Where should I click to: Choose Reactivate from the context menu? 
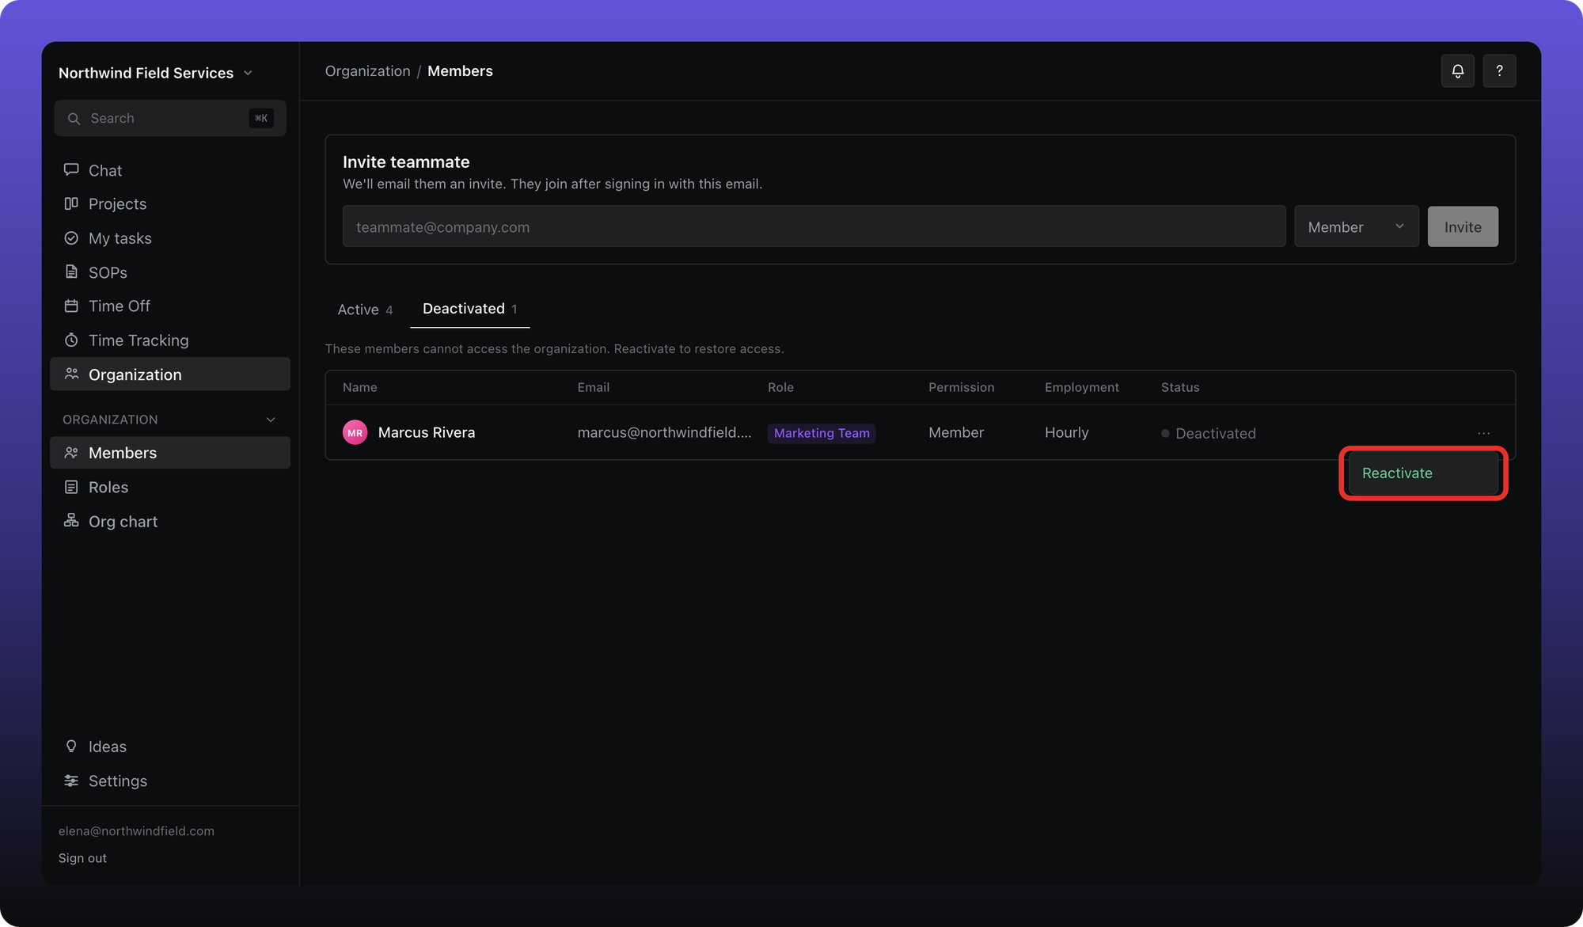tap(1423, 473)
